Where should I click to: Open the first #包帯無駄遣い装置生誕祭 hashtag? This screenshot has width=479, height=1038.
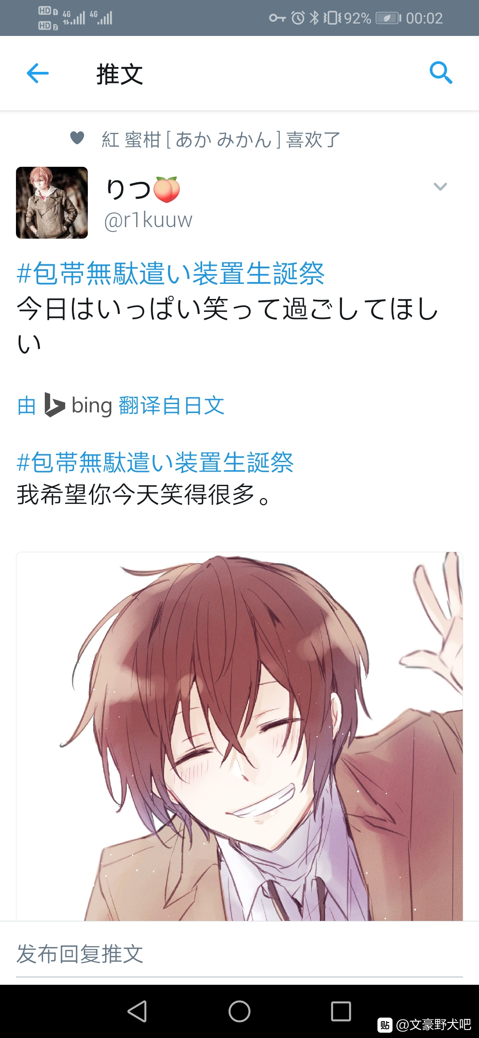171,273
